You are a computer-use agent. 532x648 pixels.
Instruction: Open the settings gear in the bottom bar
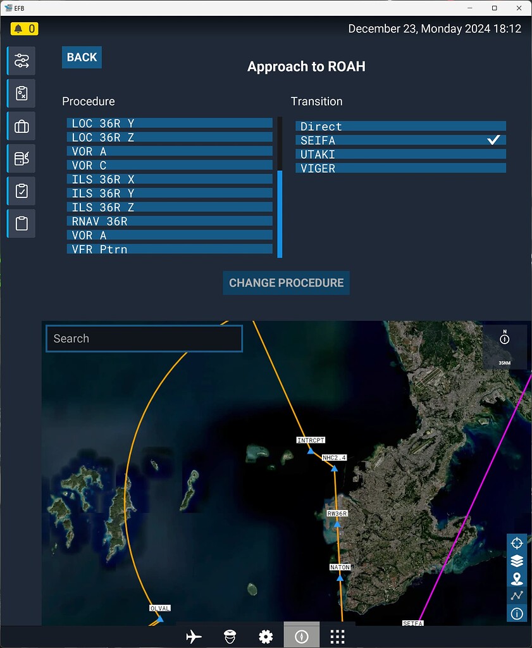pos(266,635)
